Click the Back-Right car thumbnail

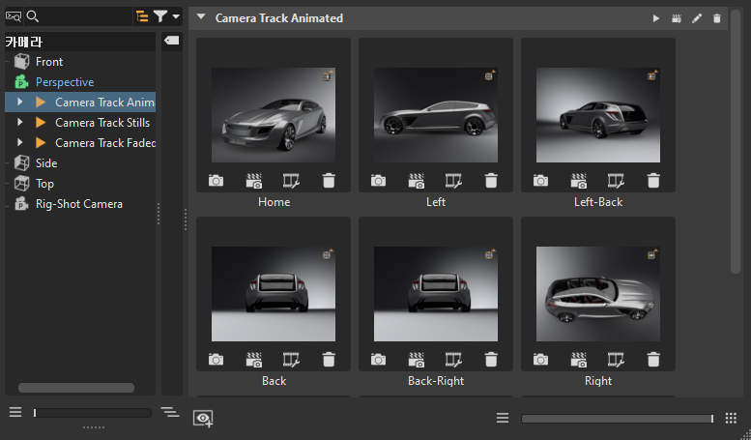(x=436, y=294)
